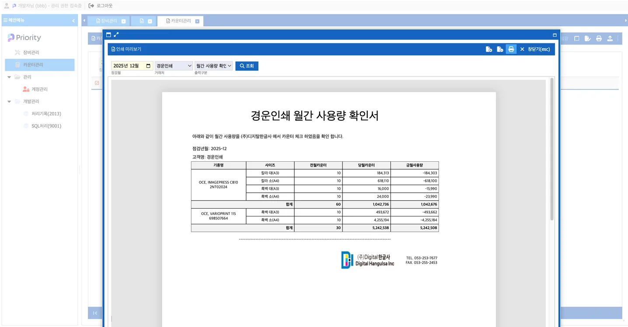The image size is (628, 327).
Task: Click the report title 경운인쇄 월간 사용량 확인서
Action: 315,116
